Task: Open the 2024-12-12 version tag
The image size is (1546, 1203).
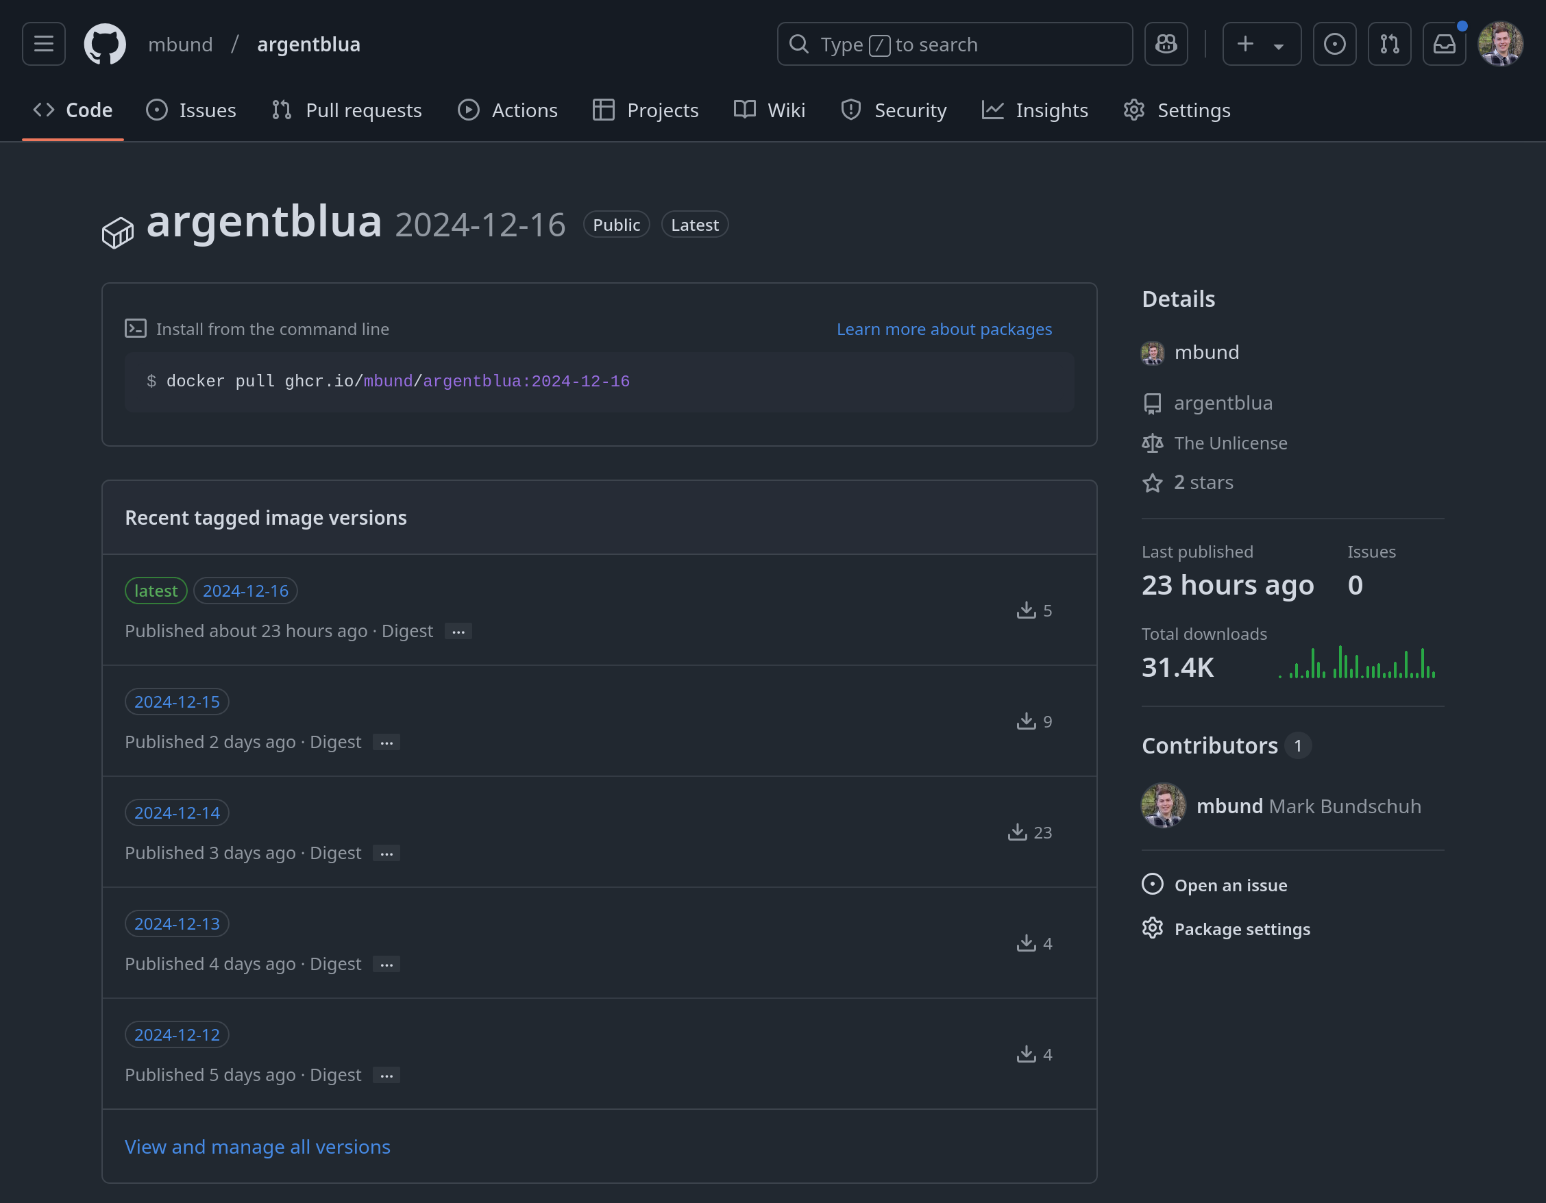Action: [x=177, y=1035]
